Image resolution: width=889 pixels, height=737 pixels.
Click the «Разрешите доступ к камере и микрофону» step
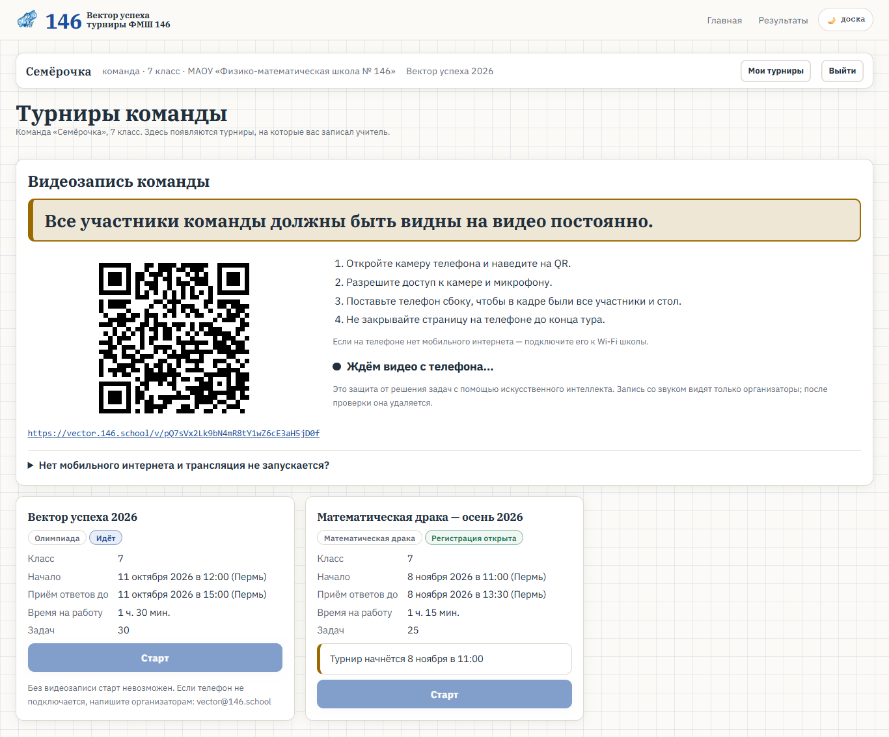[449, 283]
